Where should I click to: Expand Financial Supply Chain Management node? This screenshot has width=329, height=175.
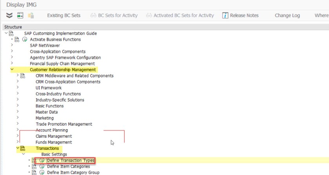pyautogui.click(x=12, y=63)
